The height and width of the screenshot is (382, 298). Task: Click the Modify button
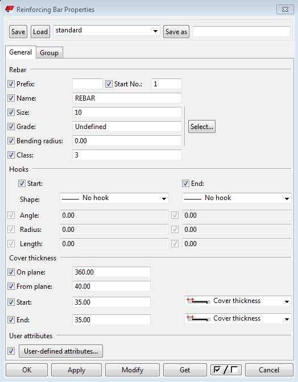pos(133,370)
